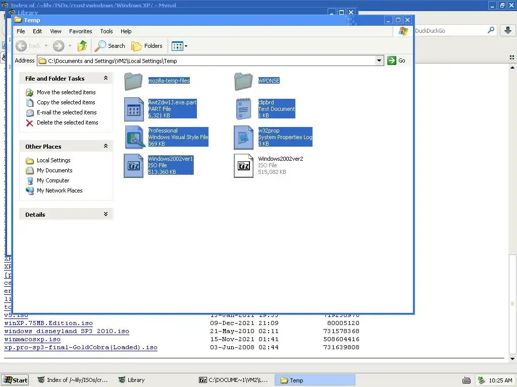Click the Forward navigation arrow
517x387 pixels.
pyautogui.click(x=59, y=46)
